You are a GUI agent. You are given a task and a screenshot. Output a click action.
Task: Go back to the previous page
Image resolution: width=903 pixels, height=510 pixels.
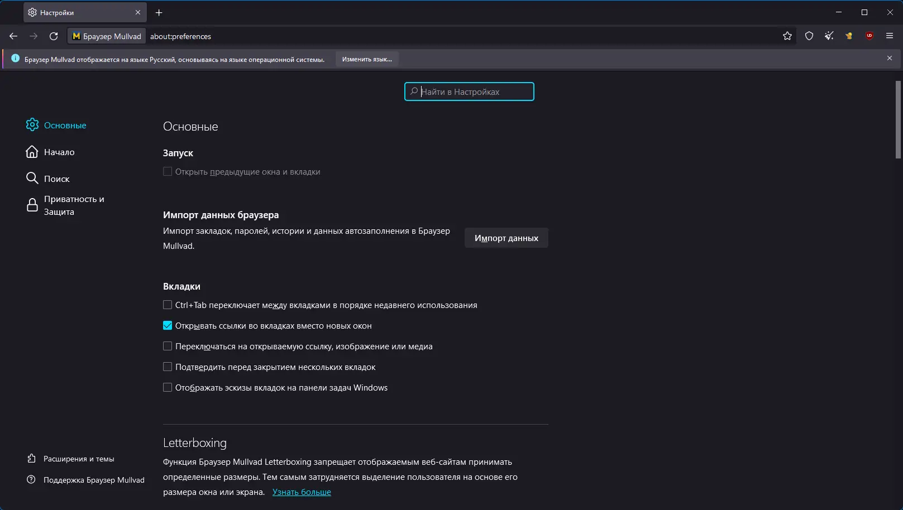(x=13, y=36)
